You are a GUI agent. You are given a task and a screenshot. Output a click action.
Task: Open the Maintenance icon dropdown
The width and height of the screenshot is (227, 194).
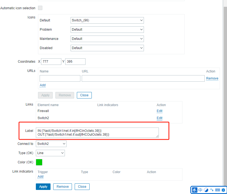coord(107,39)
